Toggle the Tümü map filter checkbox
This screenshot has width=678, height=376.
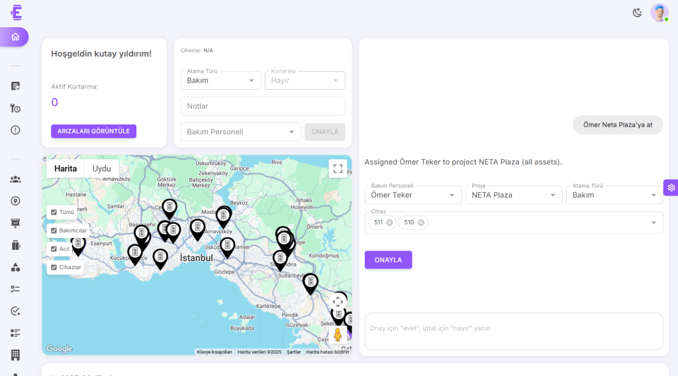[x=54, y=212]
